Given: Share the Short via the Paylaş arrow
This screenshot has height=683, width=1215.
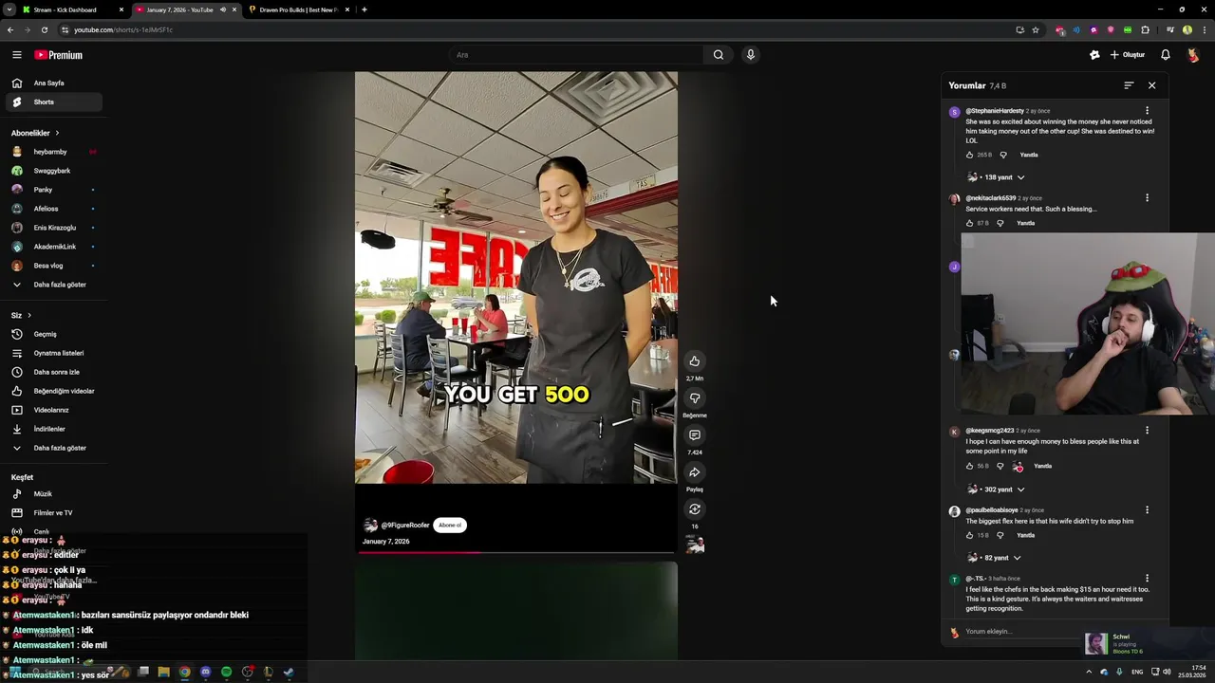Looking at the screenshot, I should pos(695,472).
